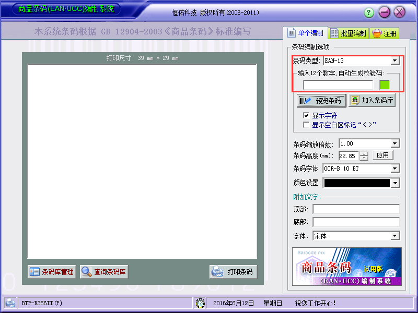Screen dimensions: 418x313
Task: Click the 顶部 additional text field
Action: [x=356, y=209]
